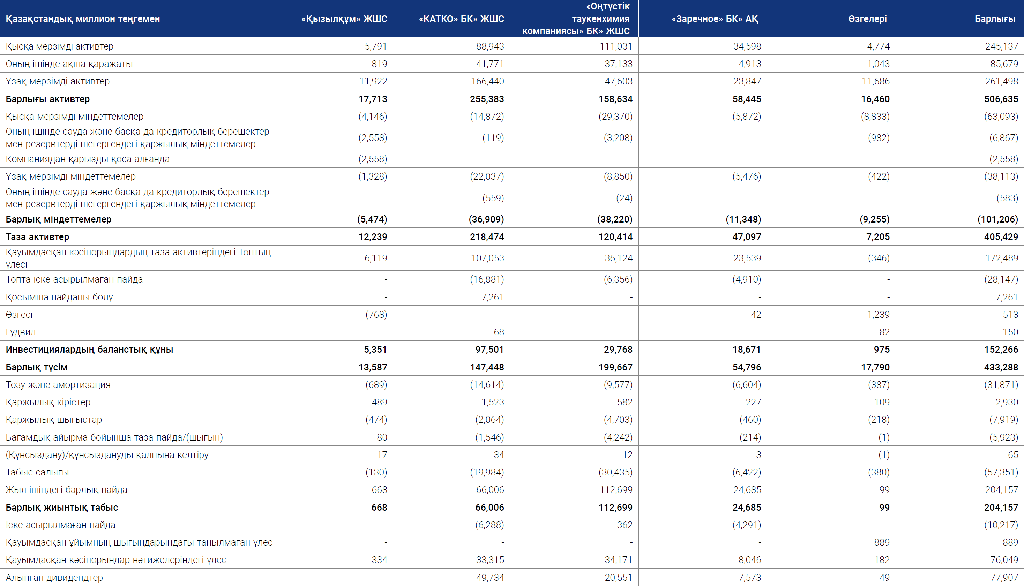Click the value 41,771 in cash row

click(x=490, y=63)
